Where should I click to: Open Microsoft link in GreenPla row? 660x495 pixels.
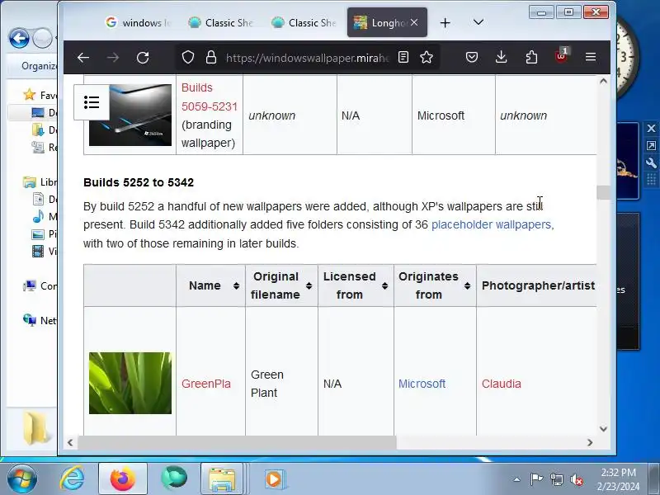tap(422, 384)
